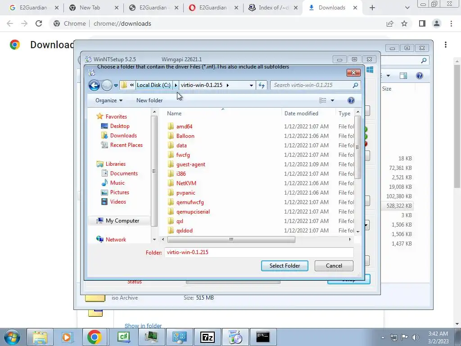Select the guest-agent folder
This screenshot has height=346, width=461.
pyautogui.click(x=191, y=164)
